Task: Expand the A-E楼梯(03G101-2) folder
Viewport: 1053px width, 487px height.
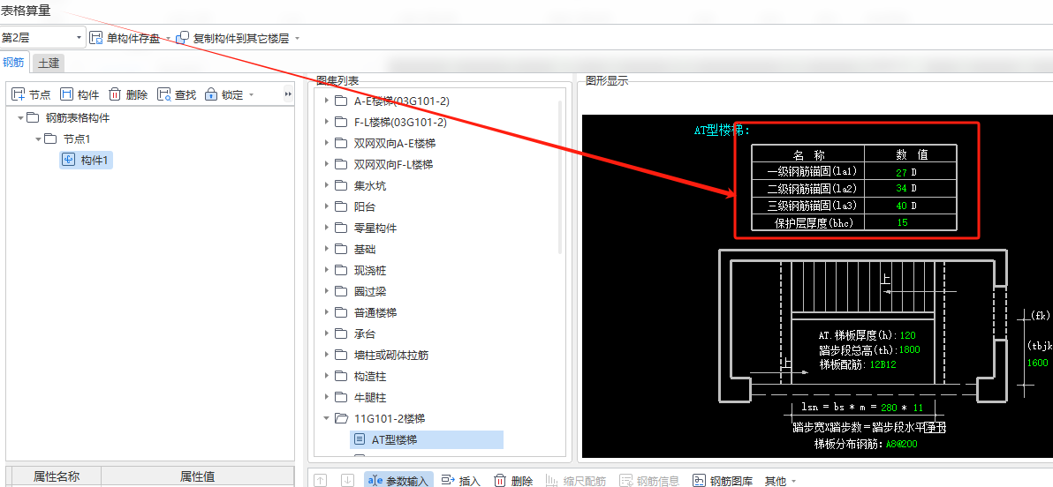Action: [326, 101]
